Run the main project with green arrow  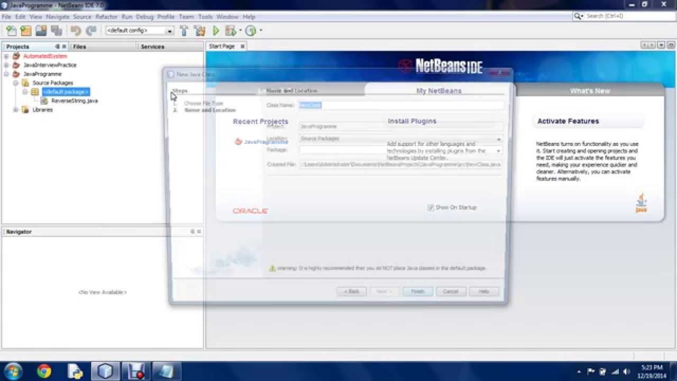click(x=216, y=31)
